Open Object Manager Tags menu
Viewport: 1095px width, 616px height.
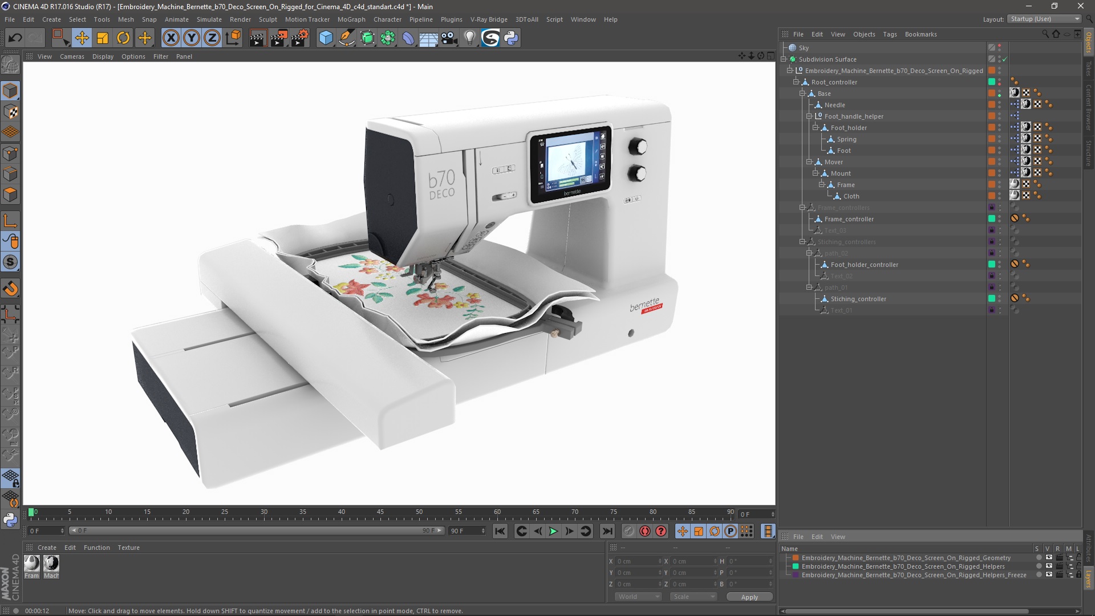click(890, 34)
